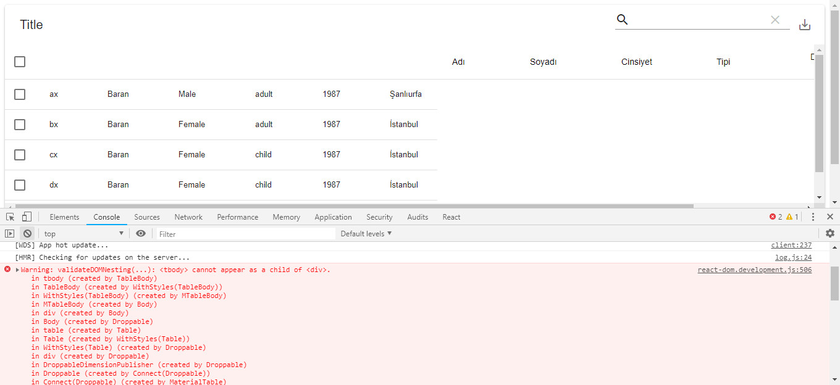
Task: Open react-dom.development.js:506 source link
Action: [x=754, y=270]
